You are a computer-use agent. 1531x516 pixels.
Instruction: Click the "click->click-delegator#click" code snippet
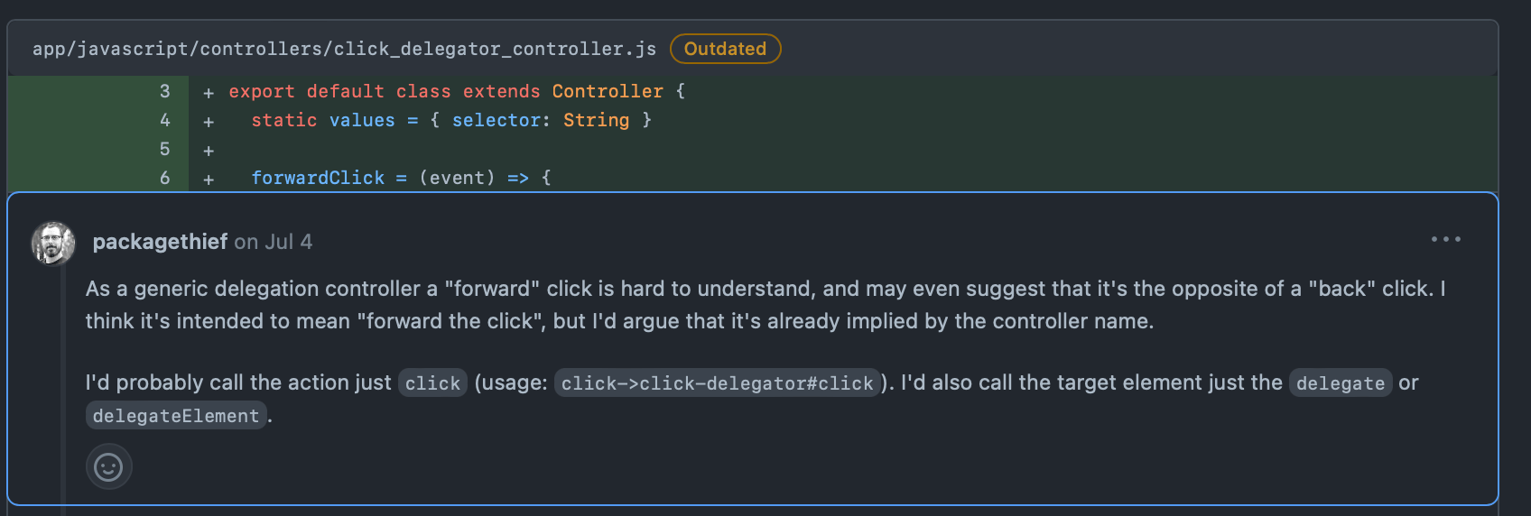[x=717, y=383]
